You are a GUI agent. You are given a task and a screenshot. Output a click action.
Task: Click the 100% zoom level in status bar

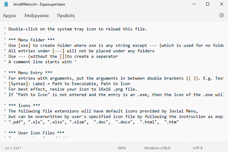pos(121,148)
